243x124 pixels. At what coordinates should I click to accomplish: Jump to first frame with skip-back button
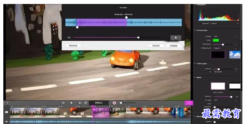click(x=63, y=103)
